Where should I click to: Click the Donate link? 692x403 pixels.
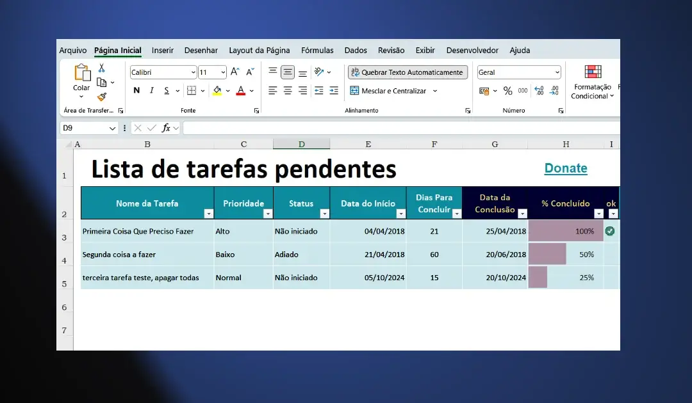pos(566,168)
